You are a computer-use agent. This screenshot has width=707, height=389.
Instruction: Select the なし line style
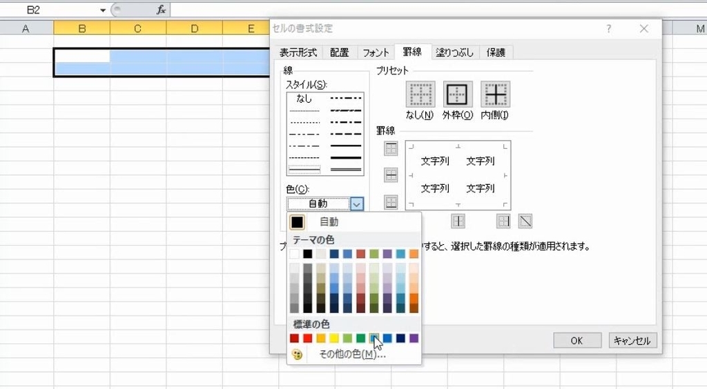coord(304,98)
